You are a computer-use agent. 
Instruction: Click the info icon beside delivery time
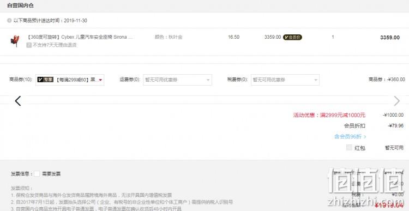[9, 20]
